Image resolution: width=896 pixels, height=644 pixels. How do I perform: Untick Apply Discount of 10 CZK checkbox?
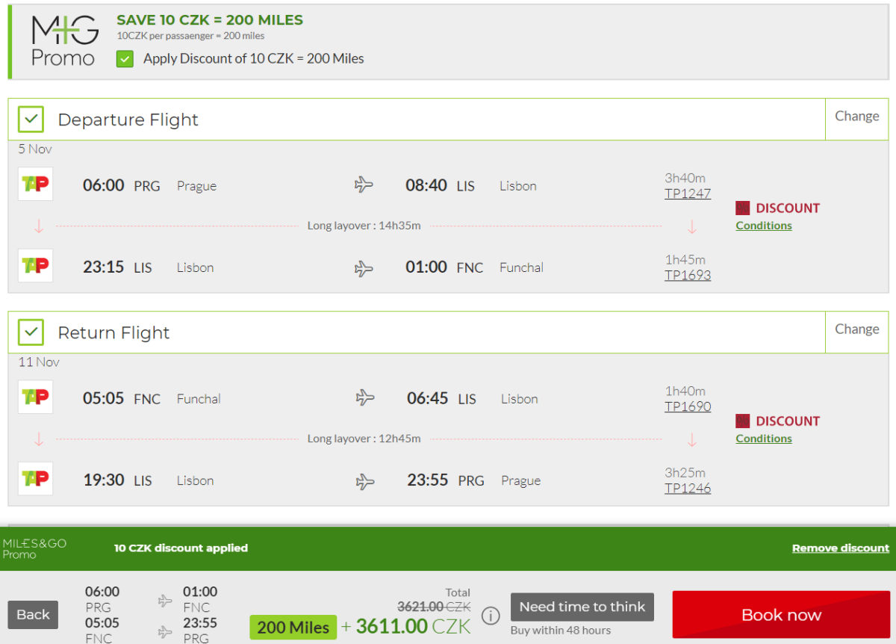point(125,59)
